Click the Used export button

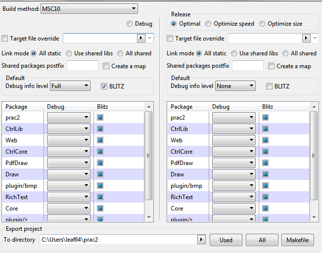pyautogui.click(x=226, y=240)
